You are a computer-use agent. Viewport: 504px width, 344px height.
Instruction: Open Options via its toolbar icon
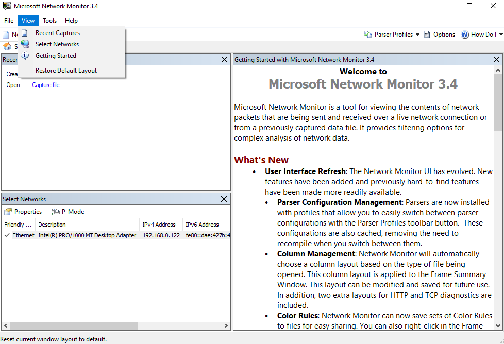coord(428,35)
